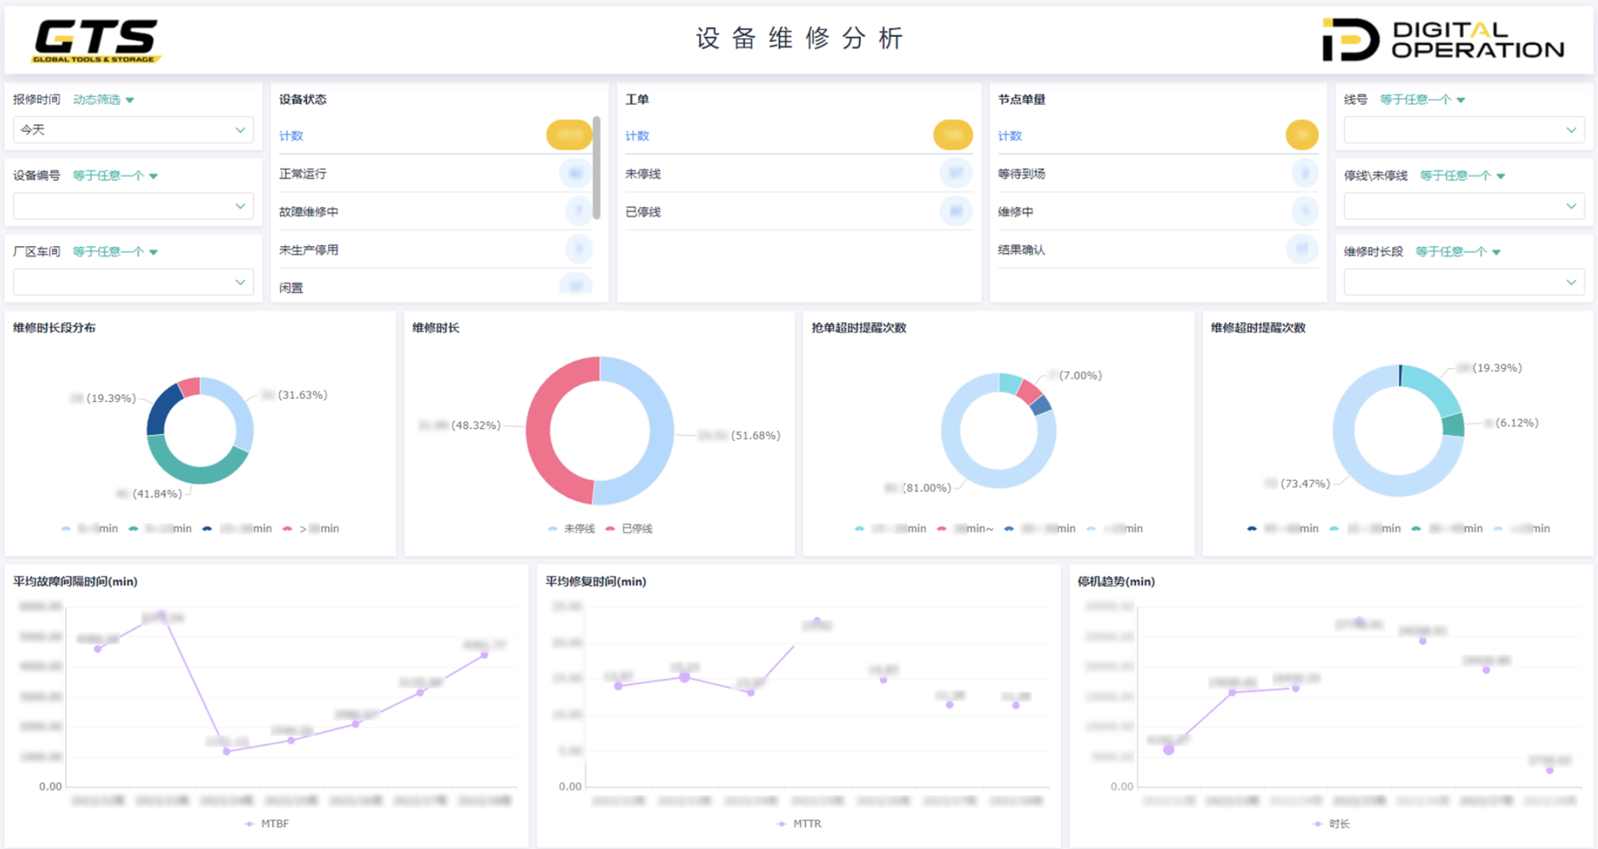This screenshot has width=1598, height=849.
Task: Open 动态筛选 filter mode menu
Action: pyautogui.click(x=103, y=99)
